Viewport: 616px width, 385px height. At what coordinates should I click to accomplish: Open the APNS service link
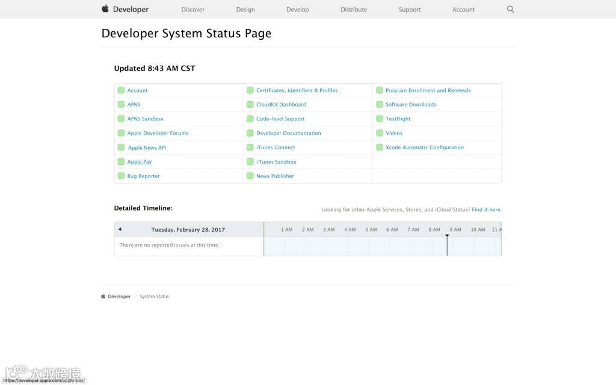tap(134, 105)
